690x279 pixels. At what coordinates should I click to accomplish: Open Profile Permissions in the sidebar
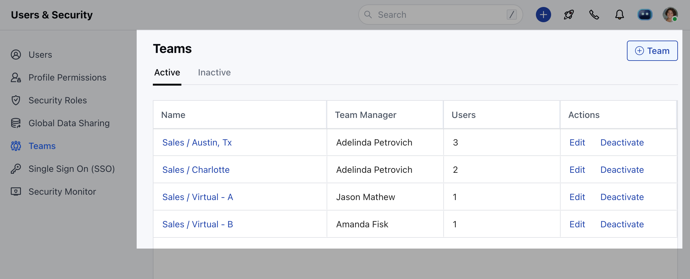pyautogui.click(x=67, y=78)
